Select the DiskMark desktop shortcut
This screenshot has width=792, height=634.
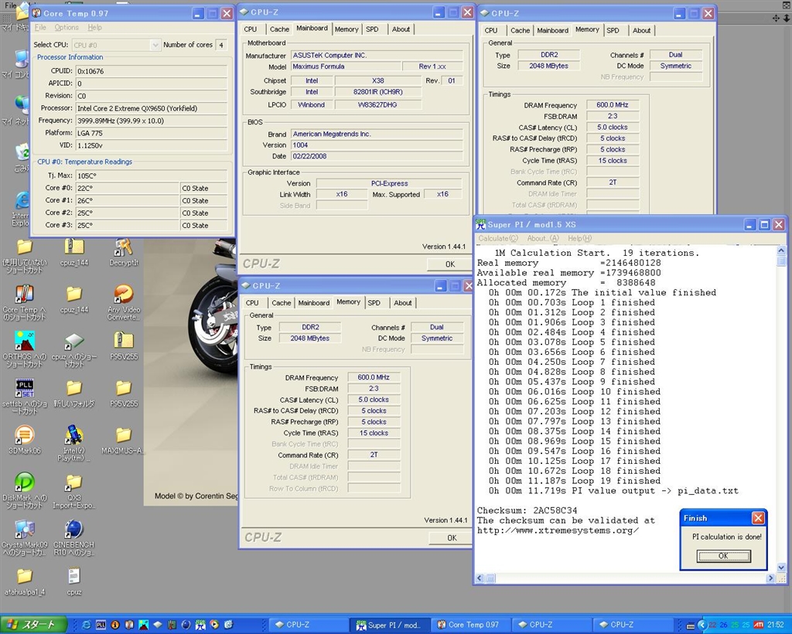tap(24, 482)
